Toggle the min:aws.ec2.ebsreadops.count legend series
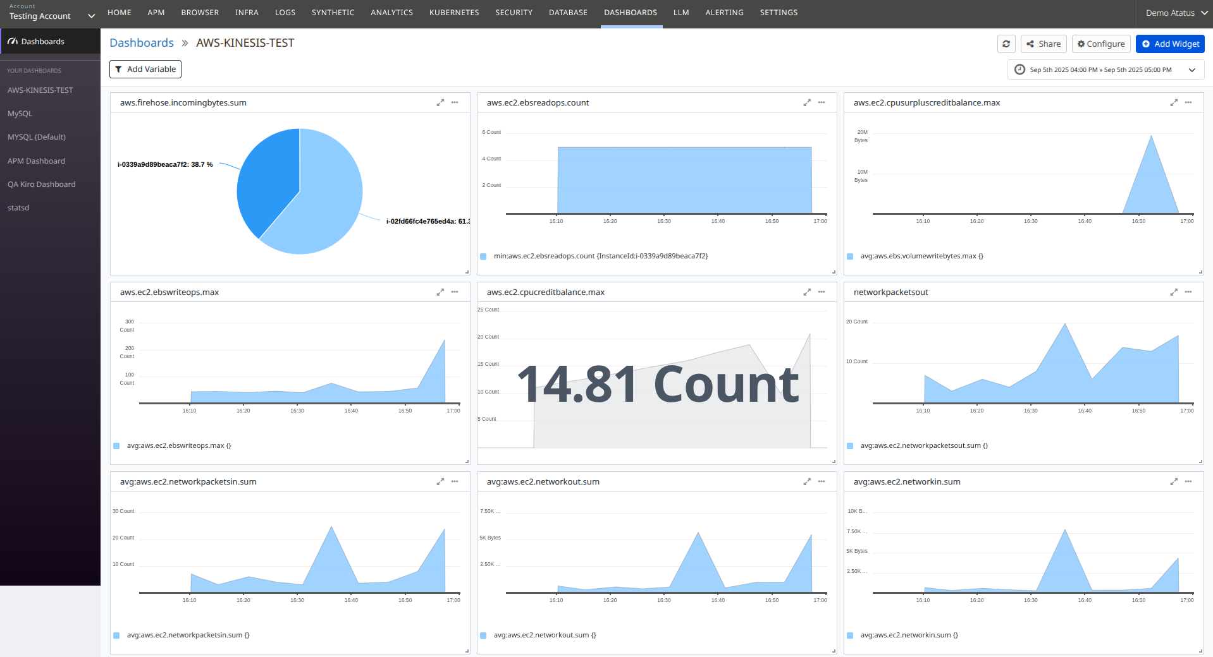This screenshot has height=657, width=1213. tap(600, 256)
